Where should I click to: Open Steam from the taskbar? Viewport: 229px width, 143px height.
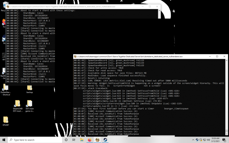pyautogui.click(x=105, y=140)
